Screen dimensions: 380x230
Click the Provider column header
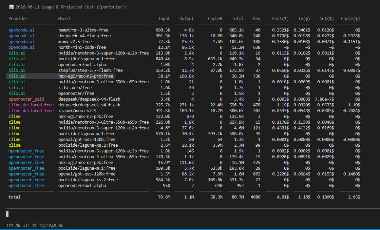(18, 18)
